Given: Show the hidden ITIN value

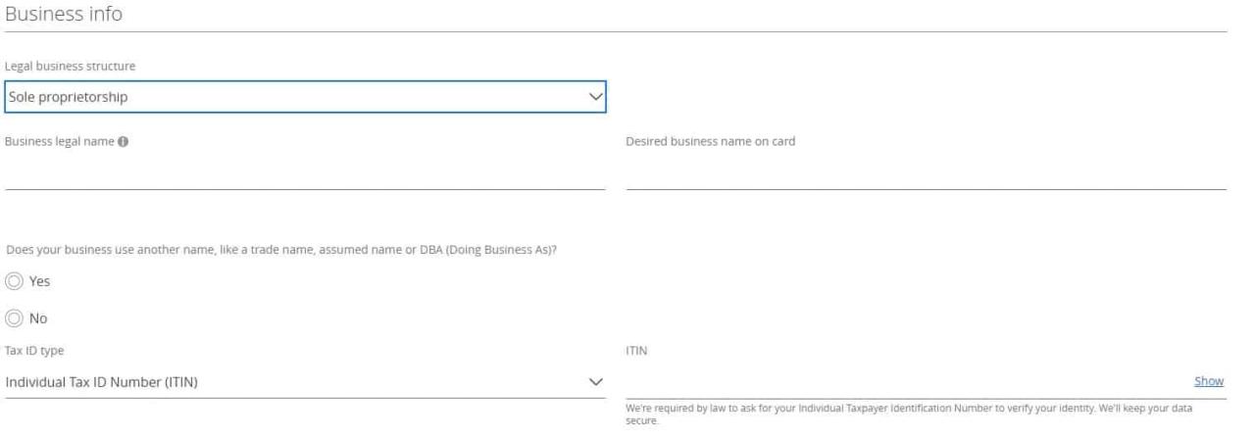Looking at the screenshot, I should 1209,381.
